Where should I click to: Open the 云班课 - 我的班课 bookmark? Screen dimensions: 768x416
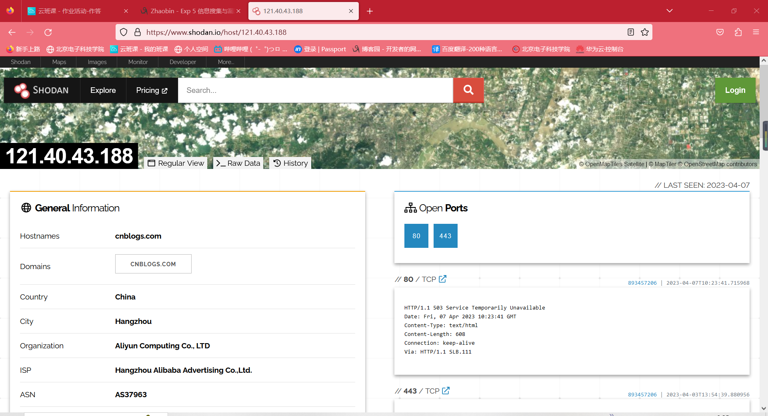(x=139, y=49)
